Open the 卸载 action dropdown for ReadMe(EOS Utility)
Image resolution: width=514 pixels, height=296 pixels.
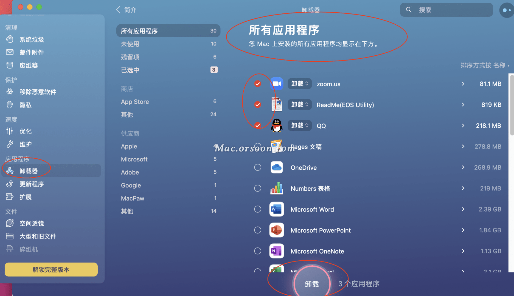click(300, 104)
